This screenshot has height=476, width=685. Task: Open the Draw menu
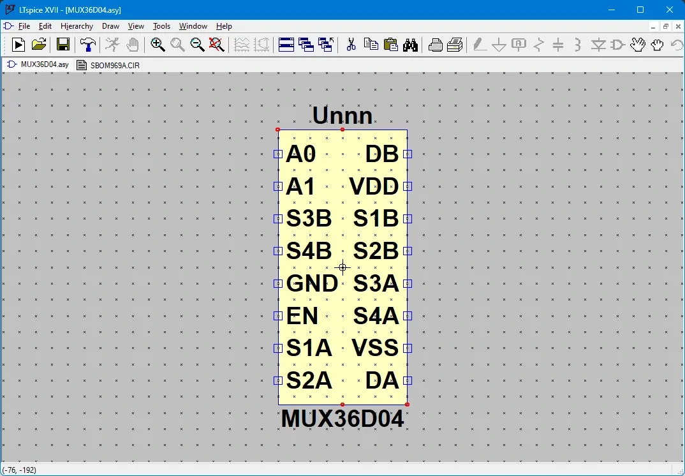click(110, 26)
